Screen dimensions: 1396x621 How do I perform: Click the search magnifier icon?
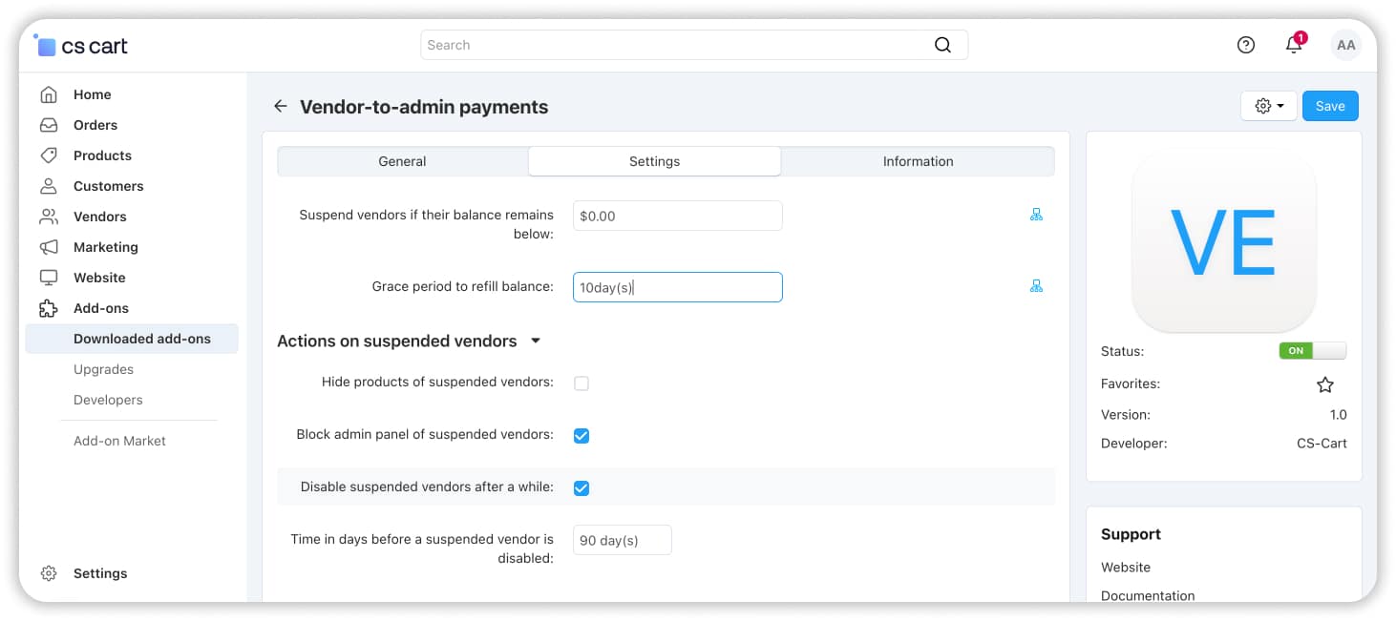tap(942, 45)
